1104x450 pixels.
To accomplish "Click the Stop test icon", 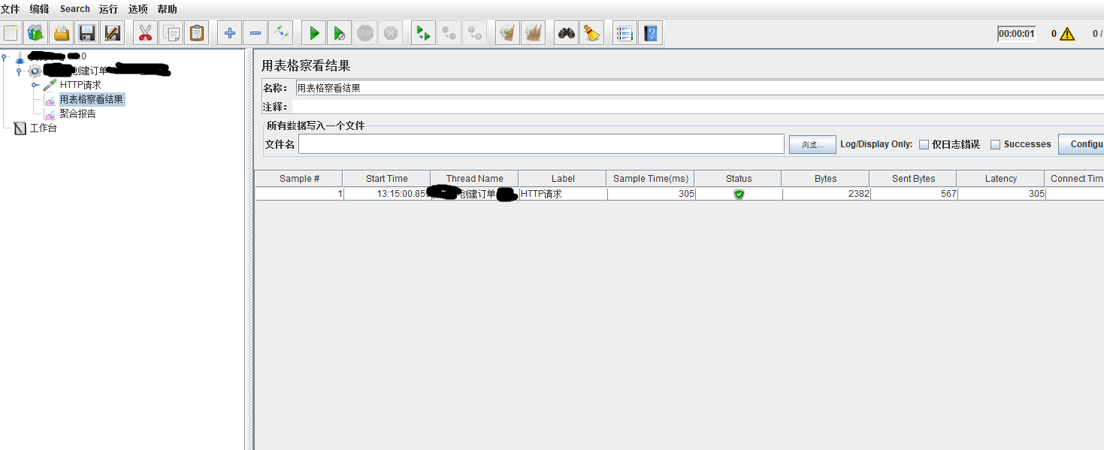I will pos(365,33).
